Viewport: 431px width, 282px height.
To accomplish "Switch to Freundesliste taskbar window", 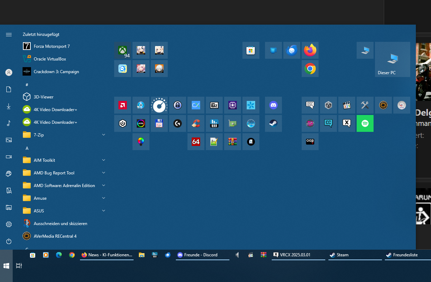I will coord(408,255).
